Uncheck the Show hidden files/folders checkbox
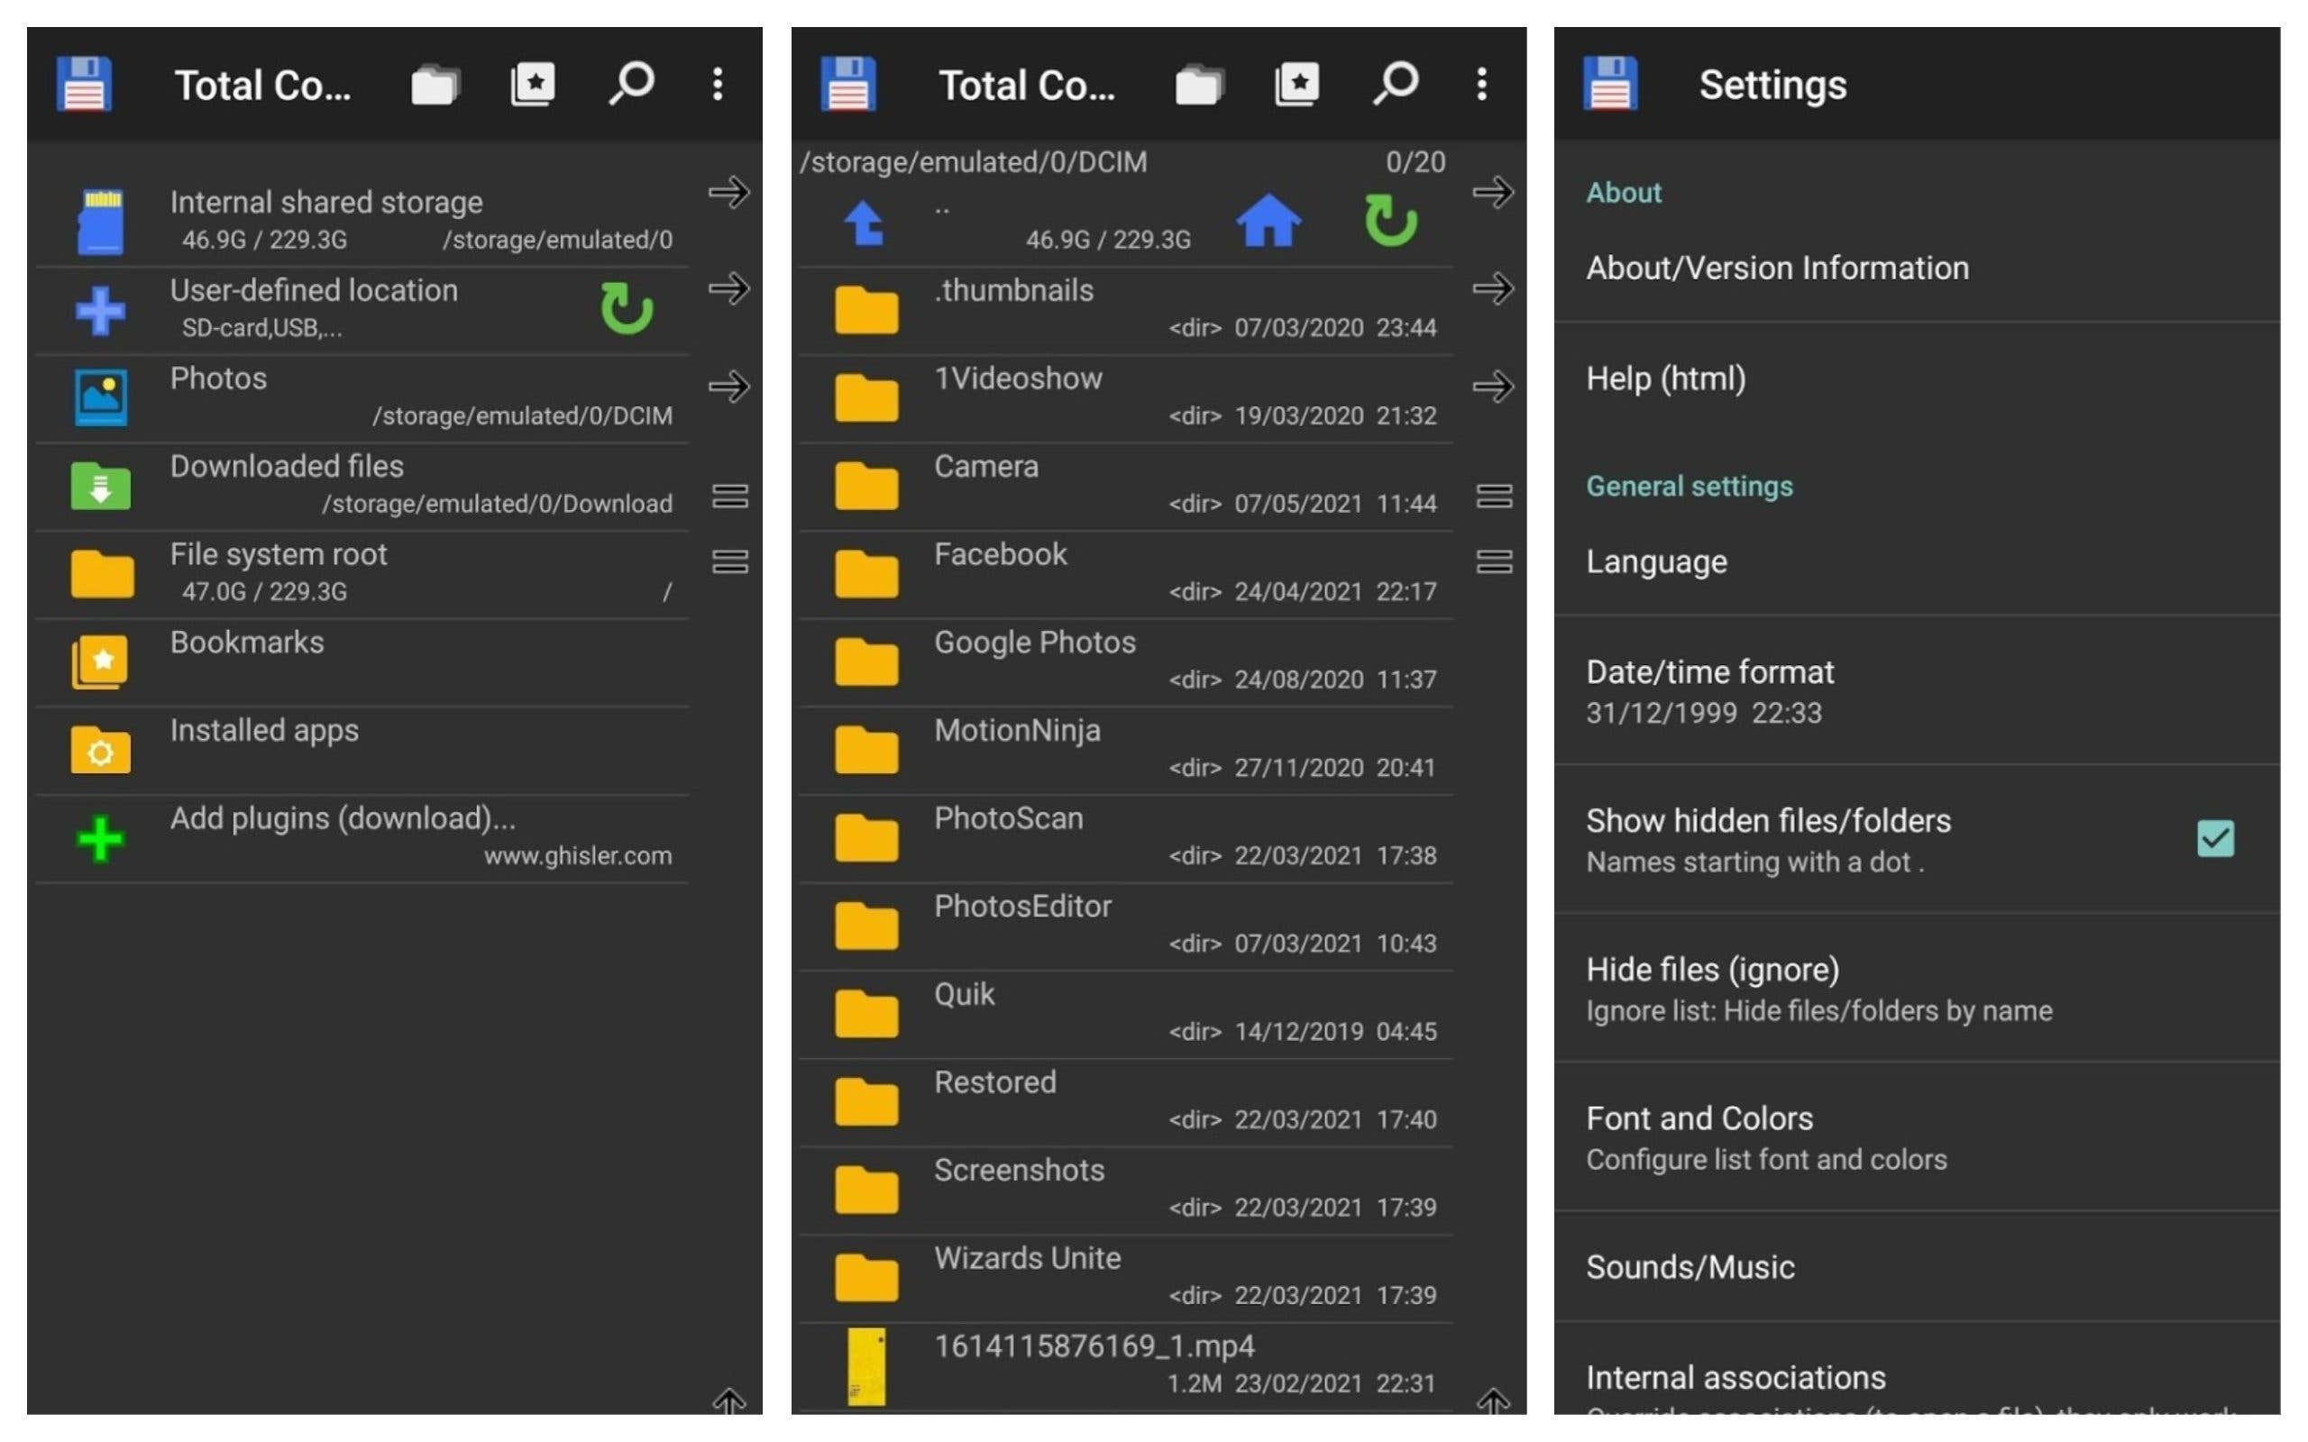 click(x=2214, y=838)
